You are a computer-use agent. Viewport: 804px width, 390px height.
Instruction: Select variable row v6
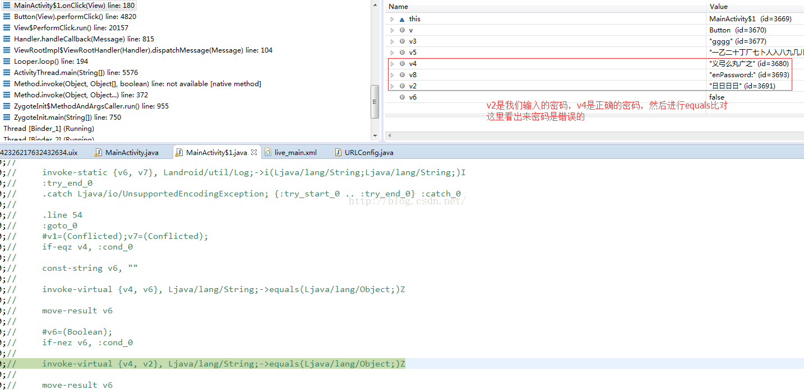pyautogui.click(x=594, y=97)
